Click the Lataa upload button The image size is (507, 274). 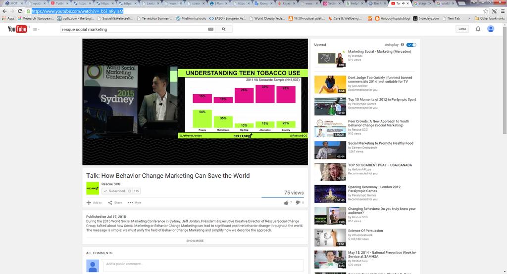point(462,29)
